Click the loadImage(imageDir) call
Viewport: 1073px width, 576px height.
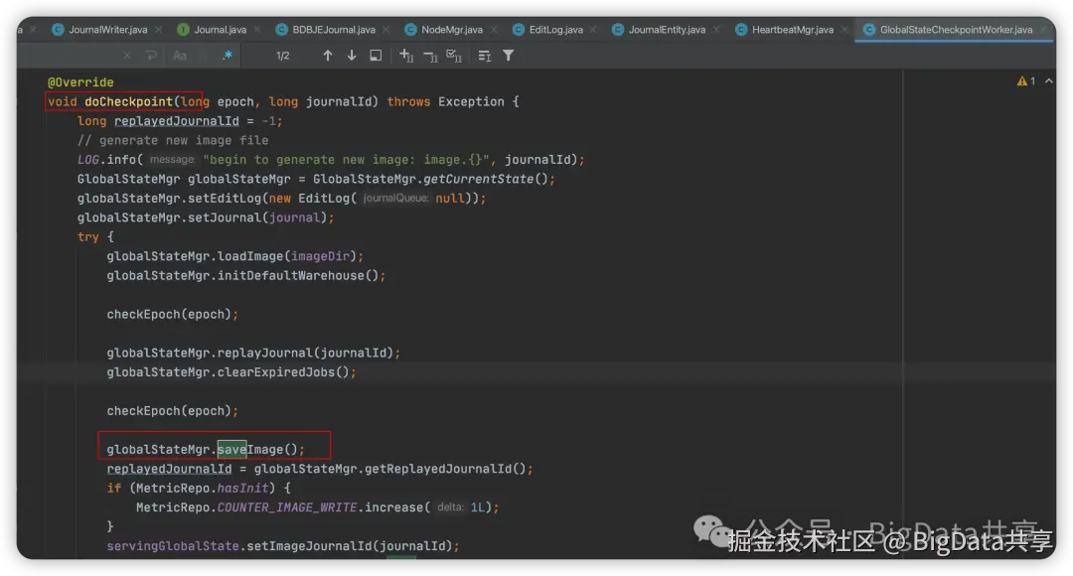point(286,256)
